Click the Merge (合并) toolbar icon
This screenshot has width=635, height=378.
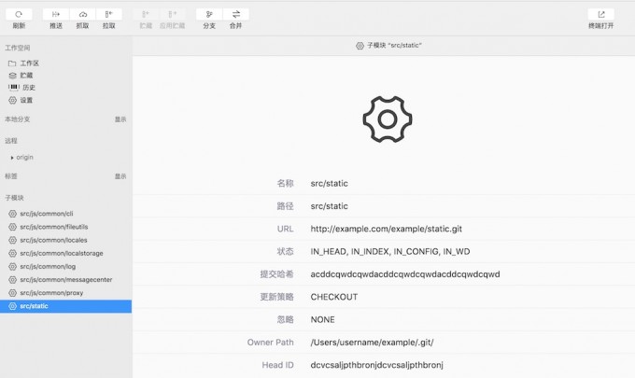pyautogui.click(x=235, y=14)
